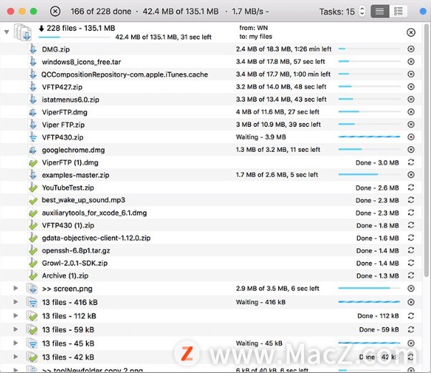The height and width of the screenshot is (373, 431).
Task: Expand the 13 files 45 kB group
Action: tap(16, 343)
